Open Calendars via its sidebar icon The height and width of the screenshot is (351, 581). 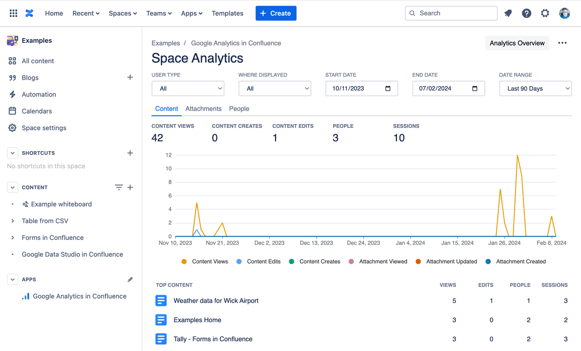click(x=13, y=111)
